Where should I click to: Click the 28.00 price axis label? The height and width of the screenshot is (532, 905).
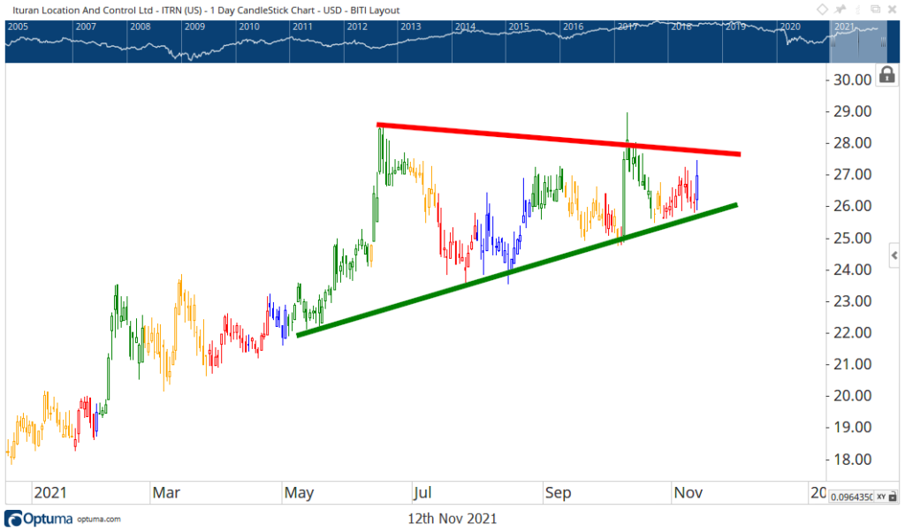point(853,142)
